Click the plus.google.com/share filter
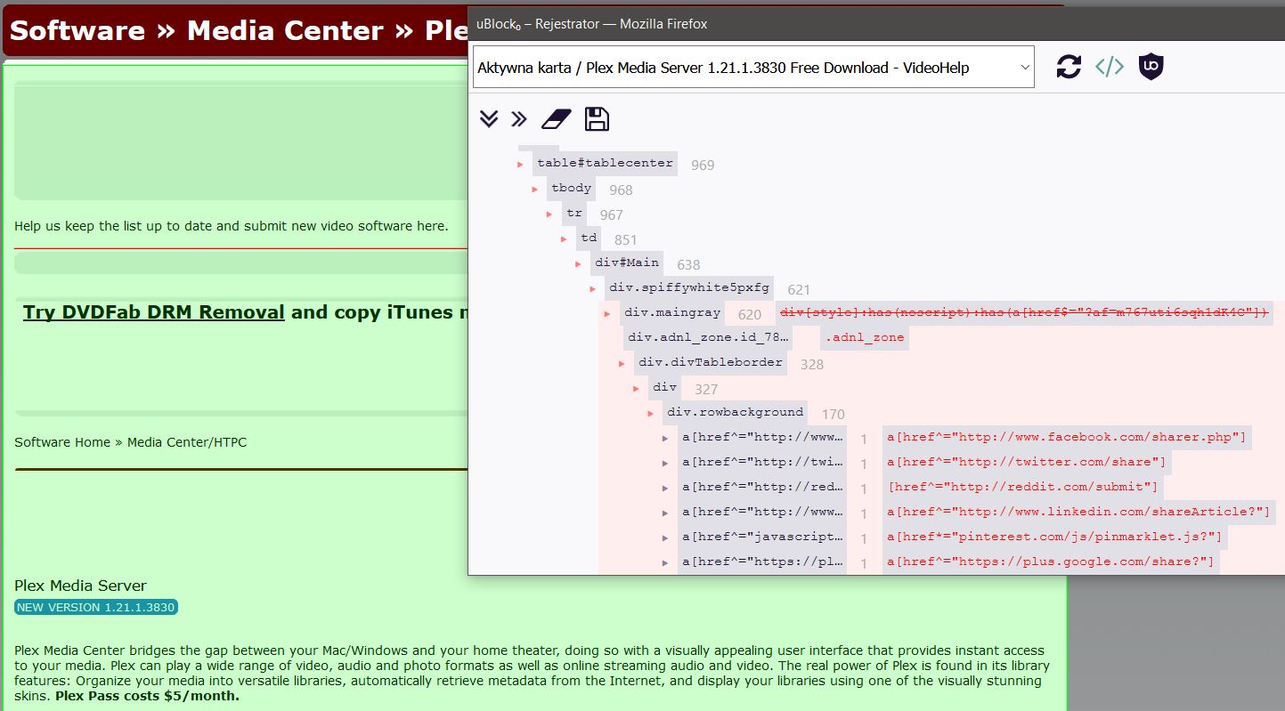 [1051, 562]
